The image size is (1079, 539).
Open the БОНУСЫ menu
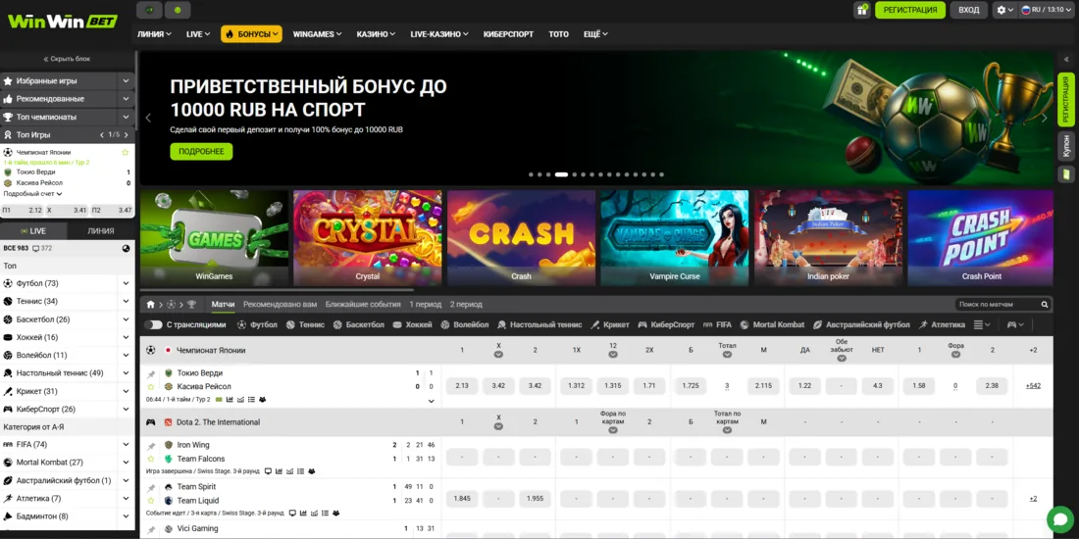click(251, 33)
